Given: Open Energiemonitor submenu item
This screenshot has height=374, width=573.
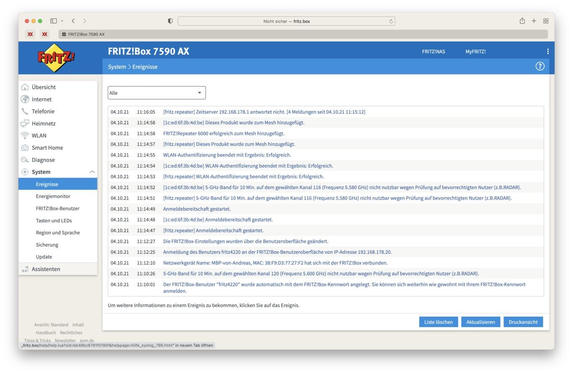Looking at the screenshot, I should pyautogui.click(x=53, y=196).
